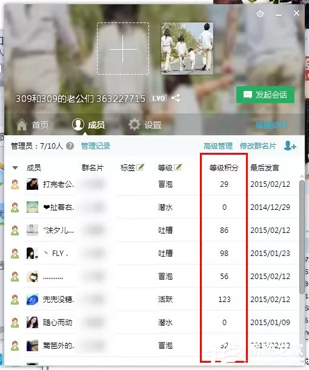Image resolution: width=309 pixels, height=370 pixels.
Task: Click the help question mark beside 管理员
Action: point(70,146)
